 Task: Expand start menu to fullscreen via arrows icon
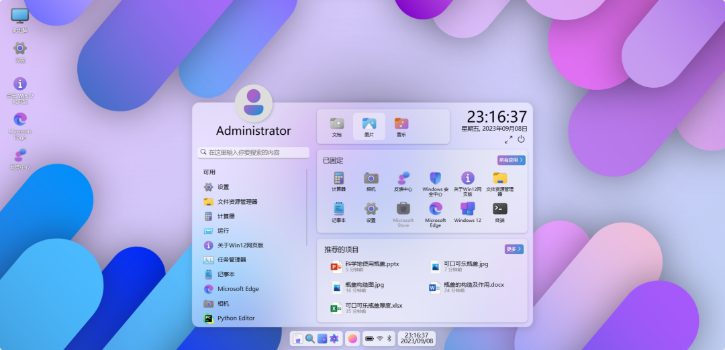(x=508, y=139)
